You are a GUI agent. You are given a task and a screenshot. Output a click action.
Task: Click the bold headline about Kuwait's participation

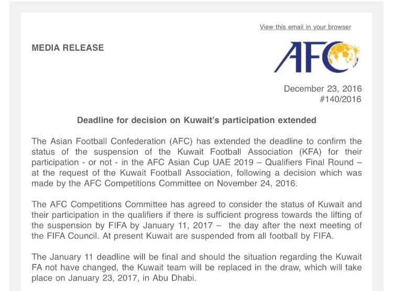[x=196, y=120]
